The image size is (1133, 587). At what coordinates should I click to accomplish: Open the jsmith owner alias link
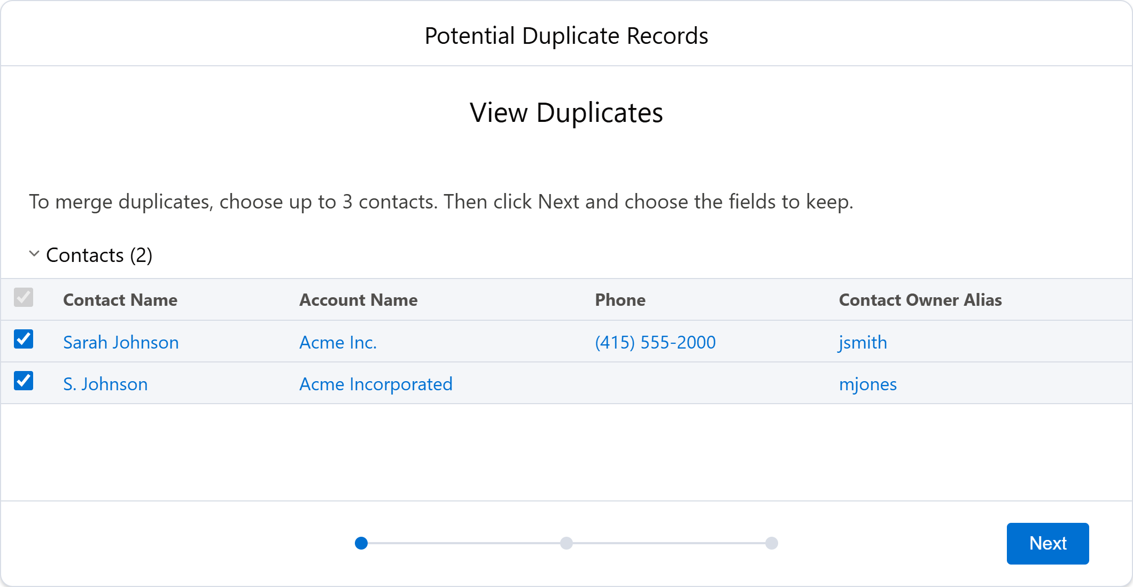863,342
